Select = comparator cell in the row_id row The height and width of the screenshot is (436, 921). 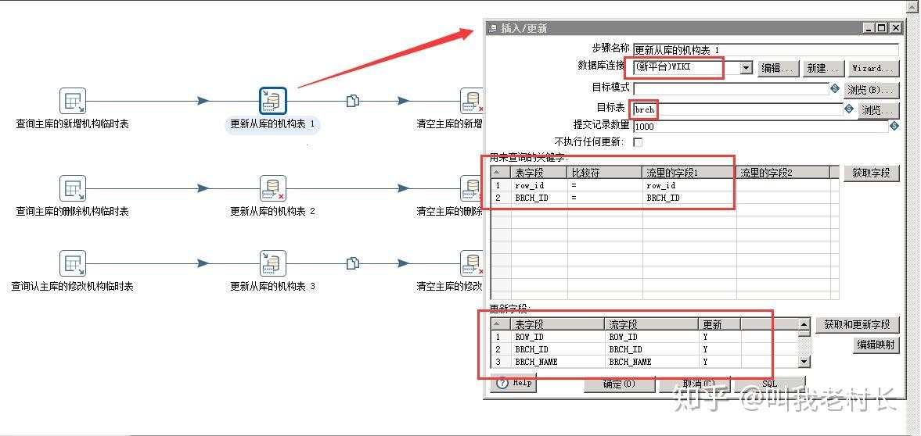604,185
